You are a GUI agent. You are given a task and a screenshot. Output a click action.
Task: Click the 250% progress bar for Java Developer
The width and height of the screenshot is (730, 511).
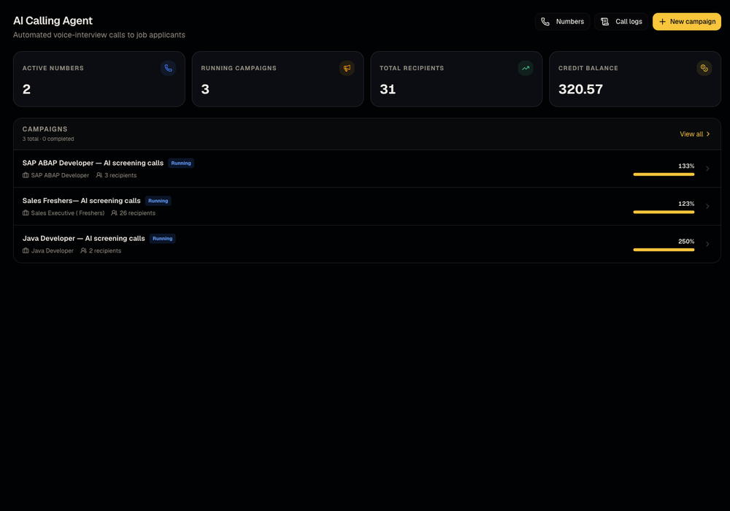click(664, 250)
